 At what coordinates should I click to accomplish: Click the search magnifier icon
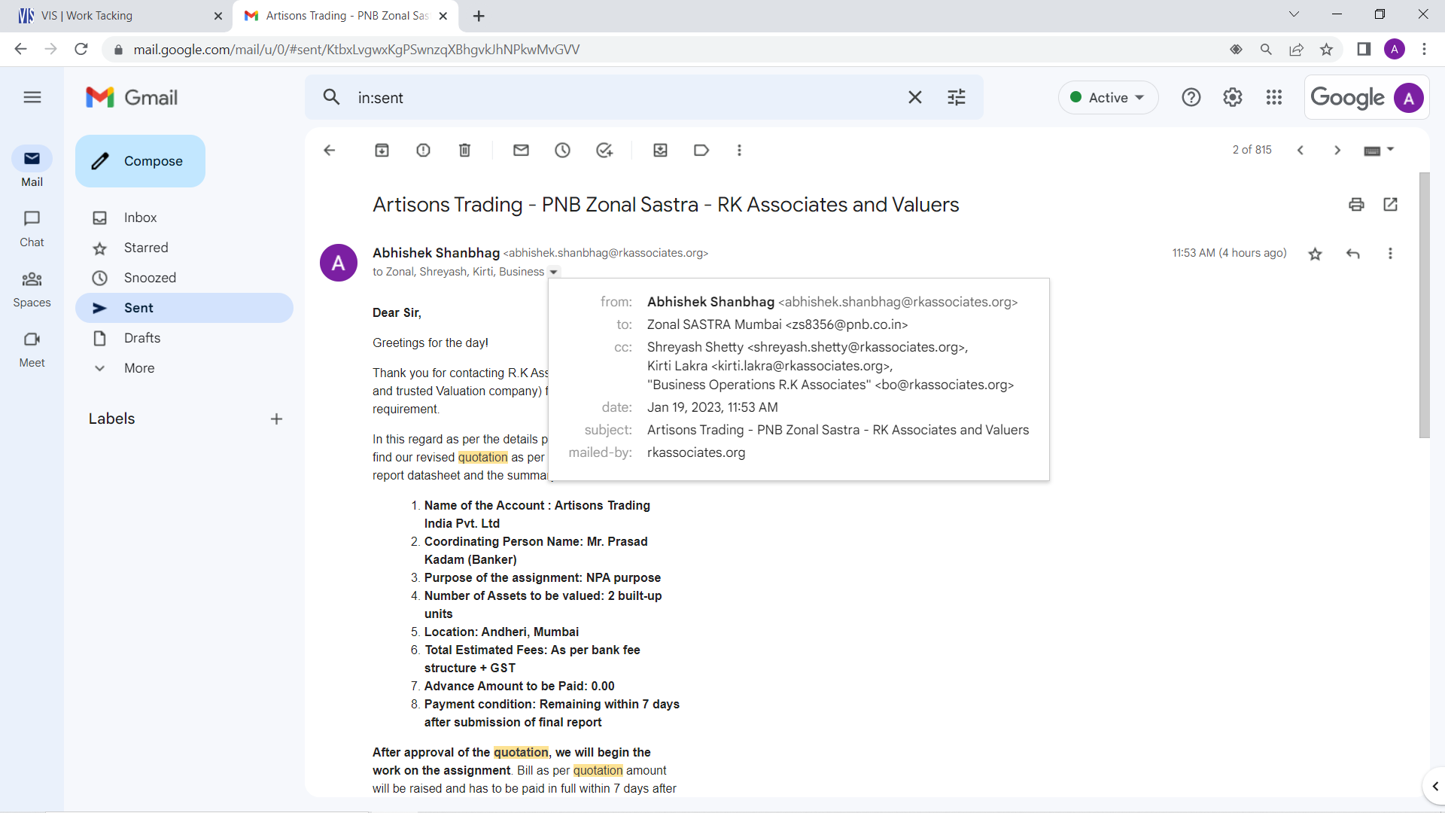click(331, 97)
